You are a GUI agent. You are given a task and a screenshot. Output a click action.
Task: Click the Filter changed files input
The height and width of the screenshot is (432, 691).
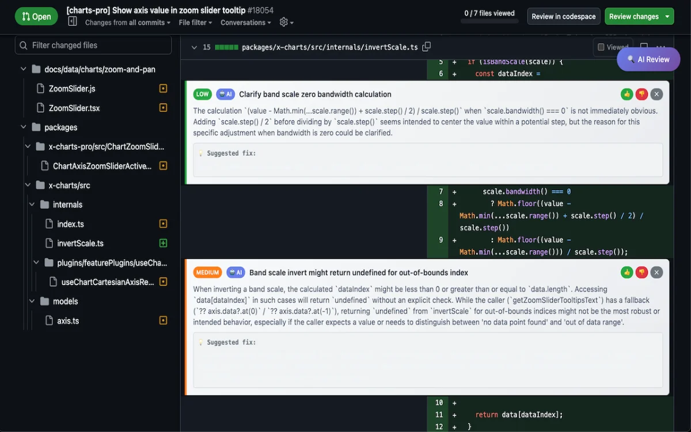(x=92, y=45)
